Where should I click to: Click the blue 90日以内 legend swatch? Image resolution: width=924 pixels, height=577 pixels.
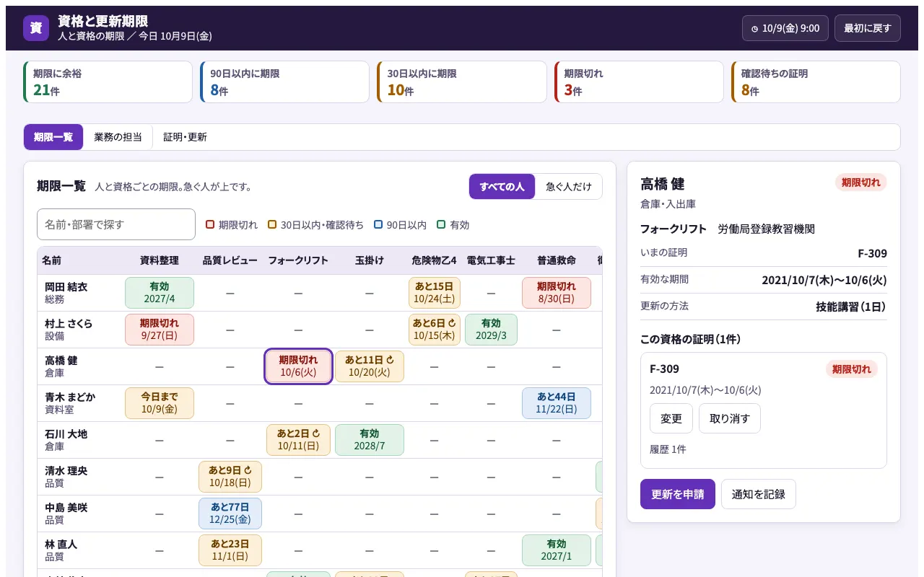pyautogui.click(x=378, y=224)
